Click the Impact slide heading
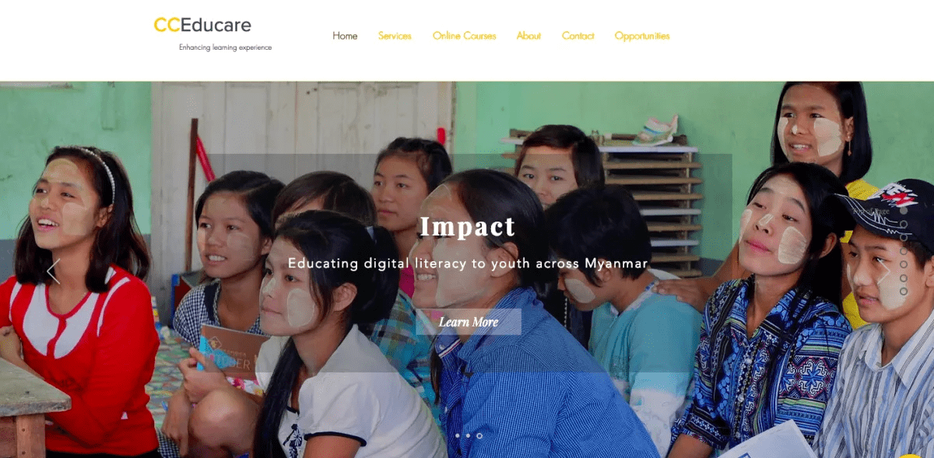Screen dimensions: 934x458 point(468,227)
